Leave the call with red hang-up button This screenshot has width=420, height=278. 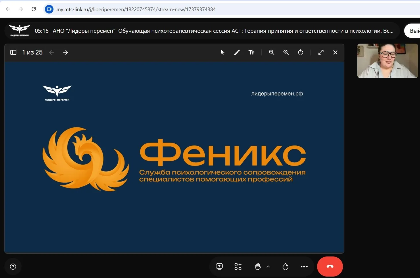click(x=330, y=267)
